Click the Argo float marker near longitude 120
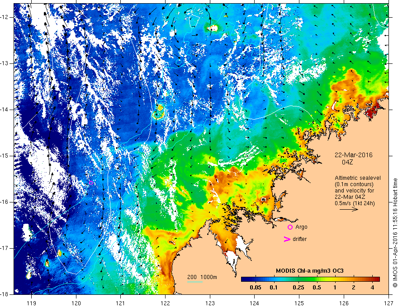 [x=91, y=183]
